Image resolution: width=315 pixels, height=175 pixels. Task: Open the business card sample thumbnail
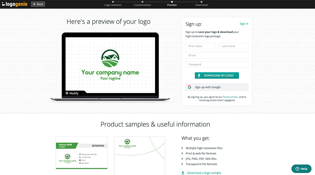(x=82, y=153)
